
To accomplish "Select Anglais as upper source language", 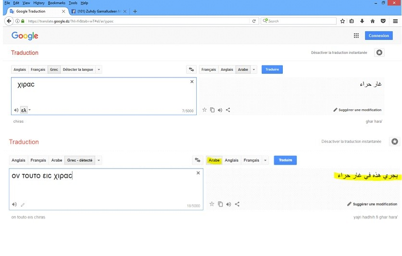I will [20, 69].
